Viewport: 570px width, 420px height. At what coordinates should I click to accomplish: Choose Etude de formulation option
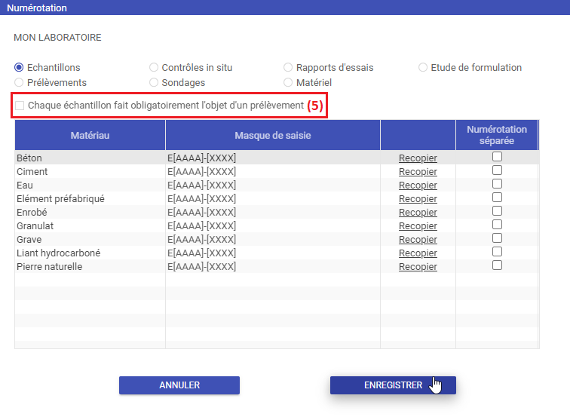coord(423,67)
